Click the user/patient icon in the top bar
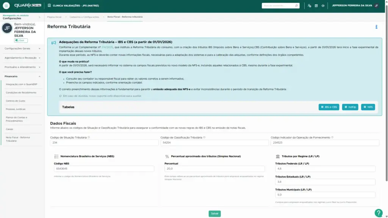Screen dimensions: 388x218 point(309,5)
